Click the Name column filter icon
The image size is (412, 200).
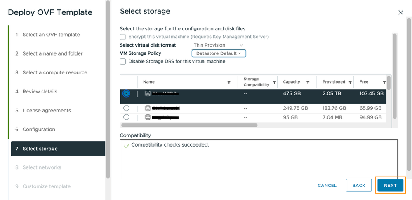coord(229,82)
